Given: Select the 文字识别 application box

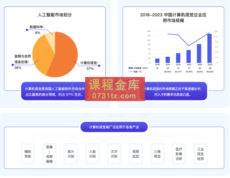Looking at the screenshot, I should point(114,154).
